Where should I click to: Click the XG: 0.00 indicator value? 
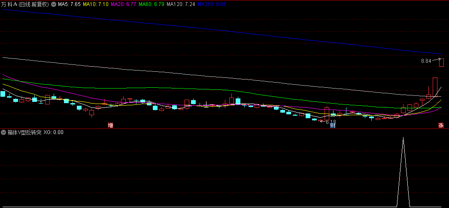[54, 132]
